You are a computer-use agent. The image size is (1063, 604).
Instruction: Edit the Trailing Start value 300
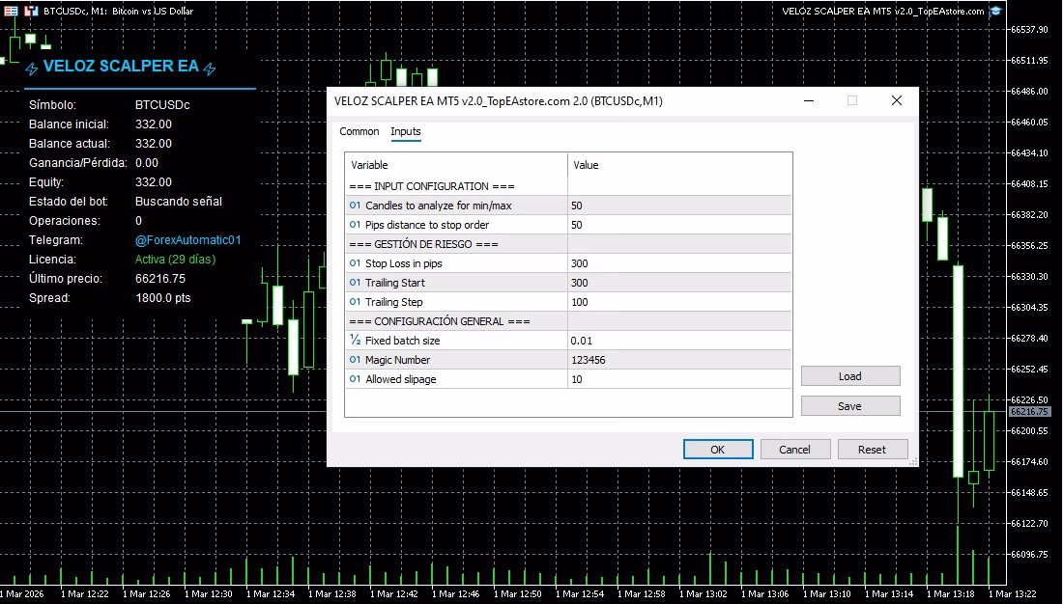pos(679,283)
